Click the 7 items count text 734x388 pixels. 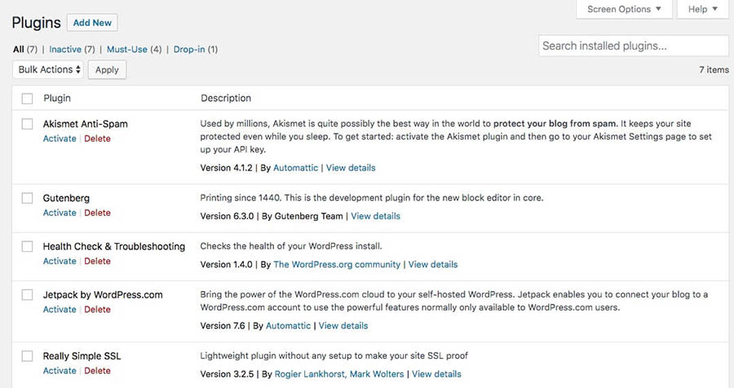[714, 70]
